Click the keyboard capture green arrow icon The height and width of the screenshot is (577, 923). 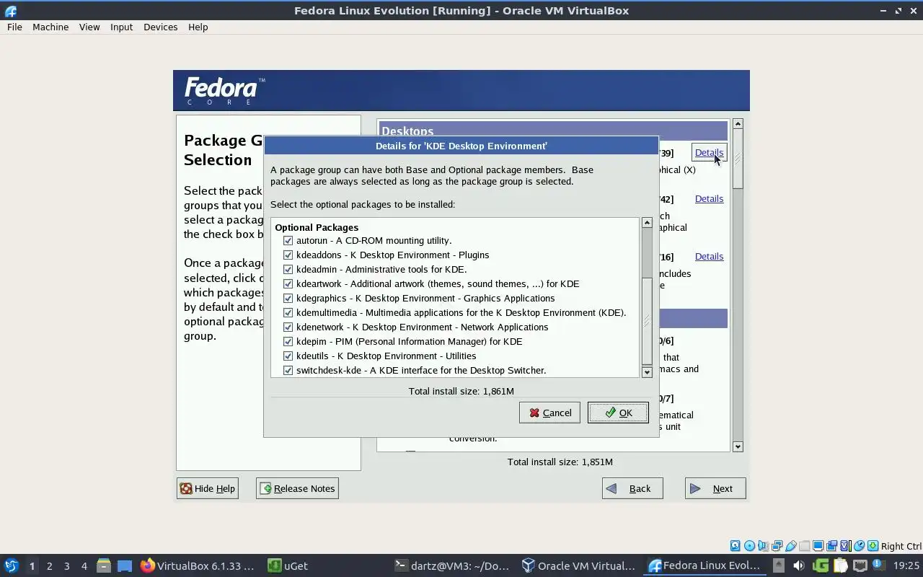[x=873, y=546]
